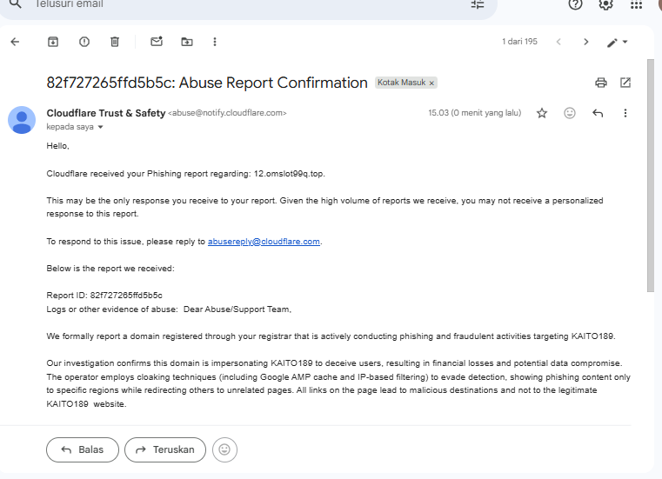Show the search filter options

pos(478,4)
